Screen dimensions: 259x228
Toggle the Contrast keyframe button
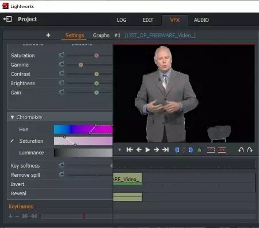[62, 74]
